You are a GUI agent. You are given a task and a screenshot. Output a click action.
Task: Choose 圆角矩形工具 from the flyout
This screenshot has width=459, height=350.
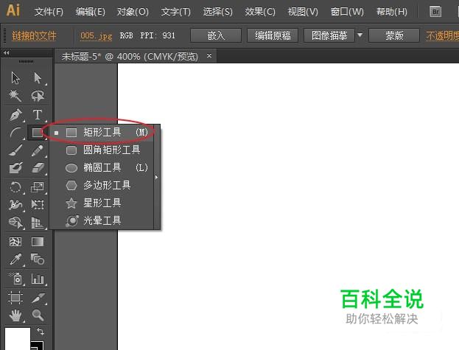101,150
